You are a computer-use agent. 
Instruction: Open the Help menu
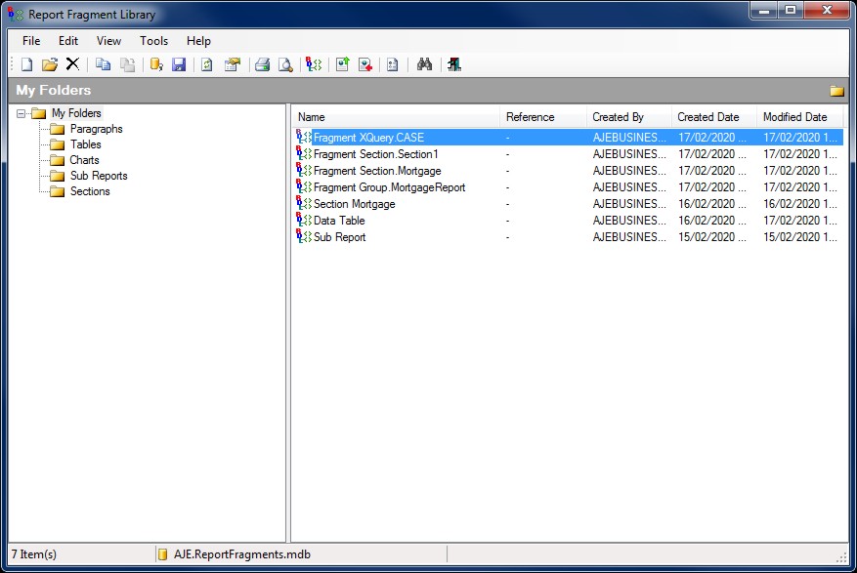coord(198,41)
